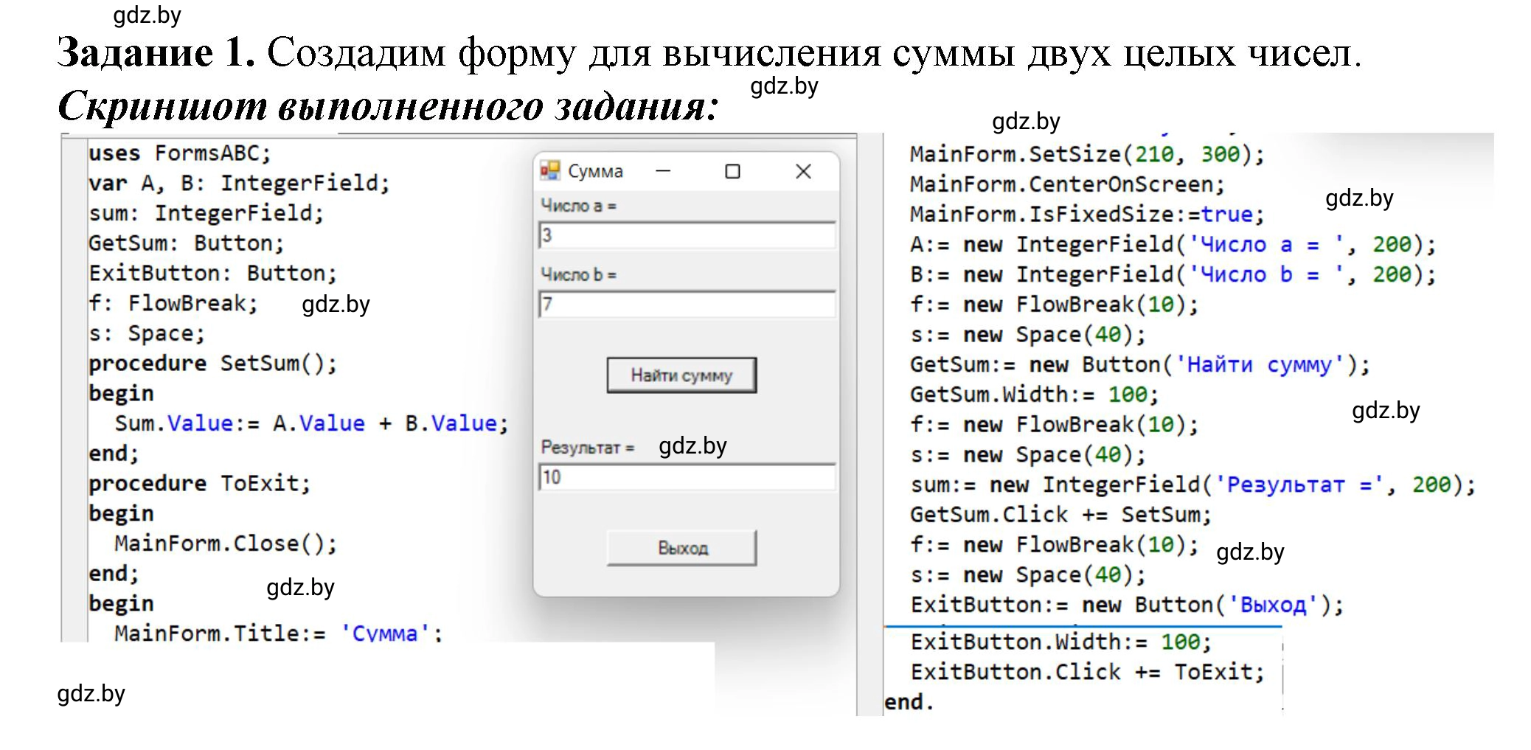Click the 'Число b =' label in the form
Image resolution: width=1531 pixels, height=750 pixels.
point(578,274)
